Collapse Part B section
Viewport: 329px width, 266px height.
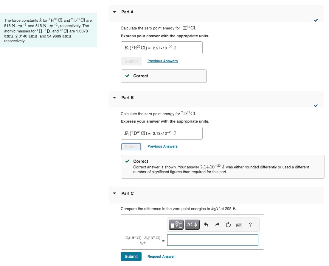(x=114, y=98)
